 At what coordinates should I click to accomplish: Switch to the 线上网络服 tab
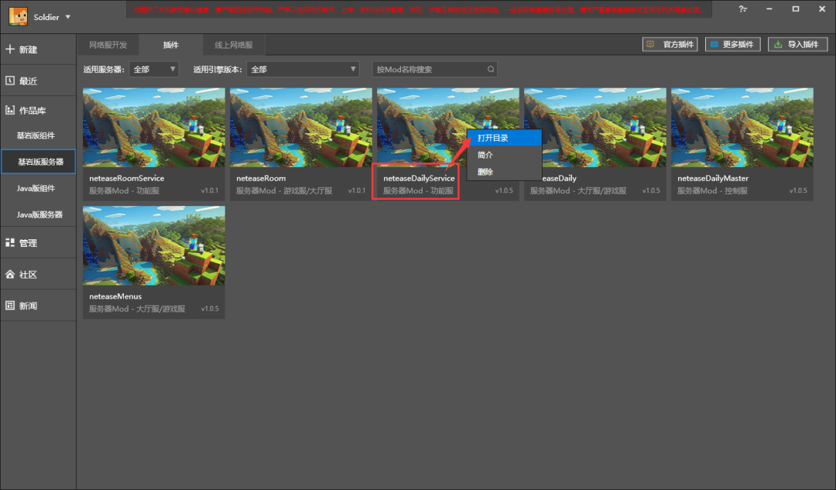coord(234,45)
